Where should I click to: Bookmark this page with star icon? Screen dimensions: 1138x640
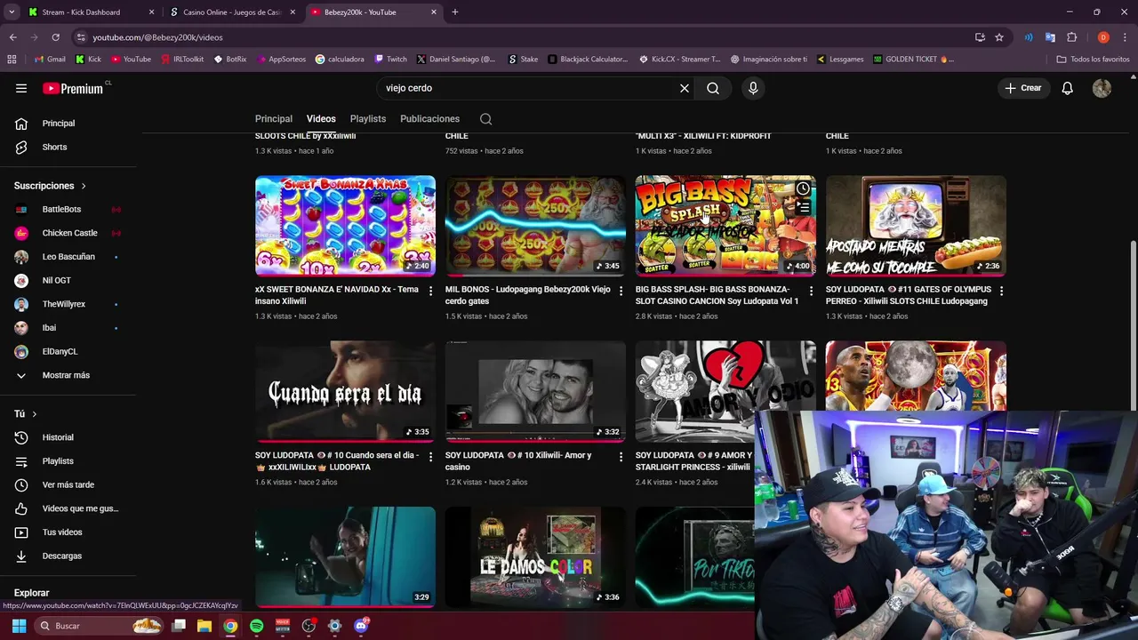[x=999, y=37]
